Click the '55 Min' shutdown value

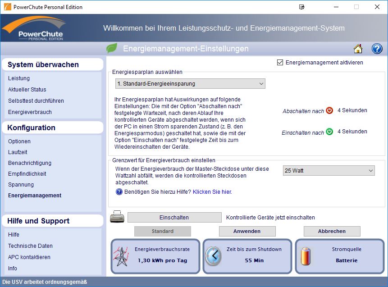point(254,260)
